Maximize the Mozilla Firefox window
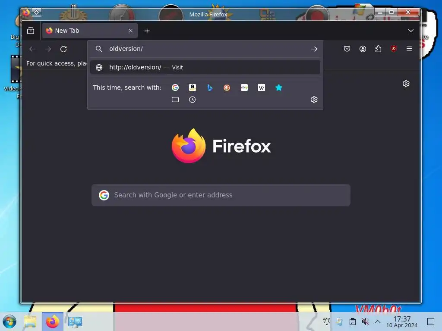This screenshot has width=442, height=331. coord(391,12)
